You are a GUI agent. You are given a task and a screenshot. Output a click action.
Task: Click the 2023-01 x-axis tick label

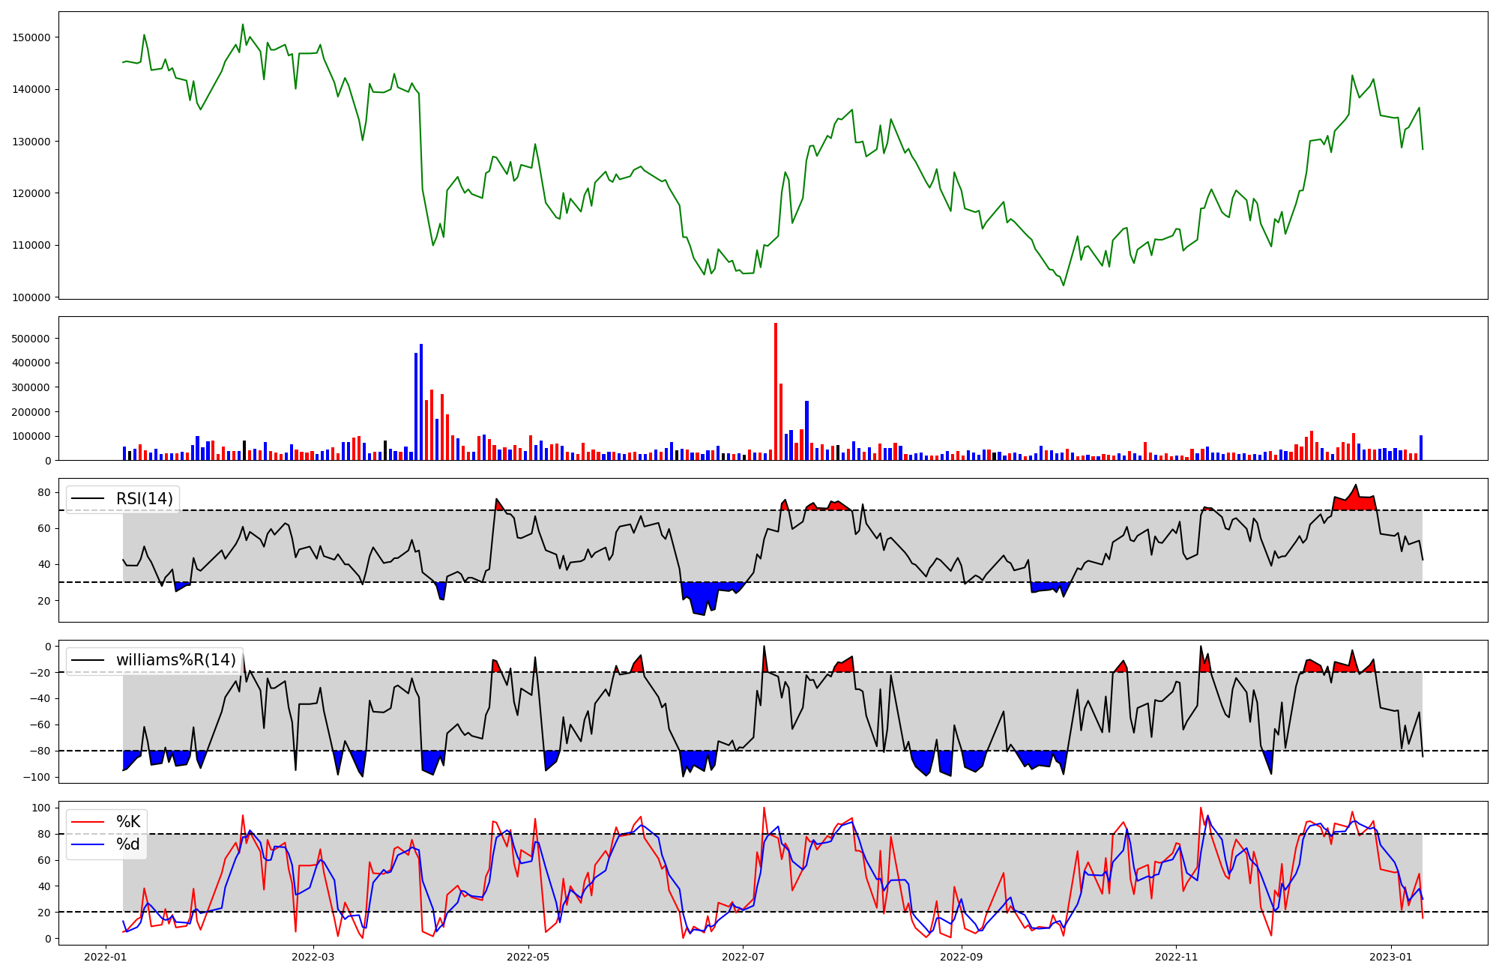(x=1391, y=957)
